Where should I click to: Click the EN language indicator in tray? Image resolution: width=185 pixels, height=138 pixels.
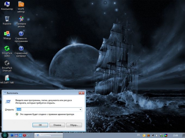tap(138, 135)
